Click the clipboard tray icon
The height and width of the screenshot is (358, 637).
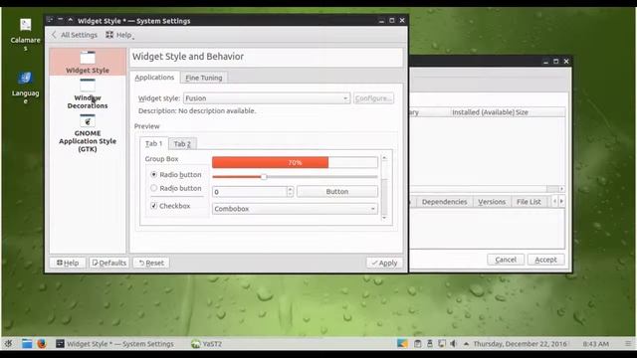tap(417, 344)
